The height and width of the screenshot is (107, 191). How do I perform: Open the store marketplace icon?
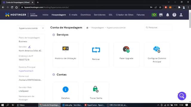click(161, 15)
